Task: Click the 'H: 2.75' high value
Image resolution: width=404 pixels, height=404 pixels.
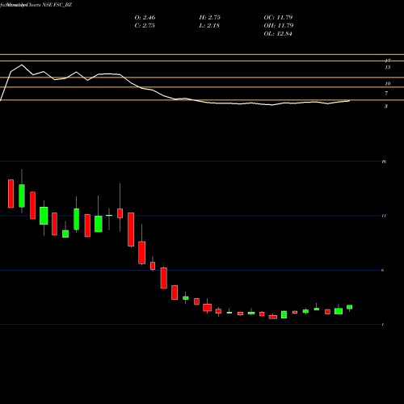Action: 210,18
